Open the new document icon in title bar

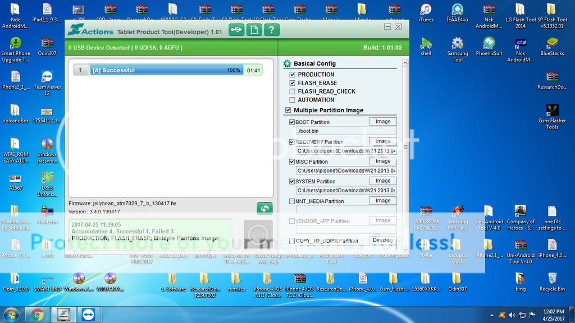tap(254, 30)
